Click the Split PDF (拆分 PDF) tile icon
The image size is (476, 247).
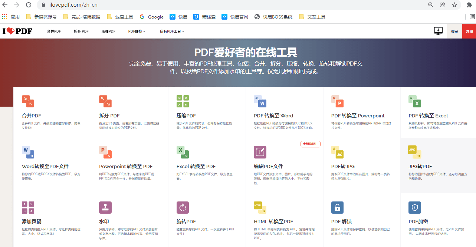click(105, 101)
